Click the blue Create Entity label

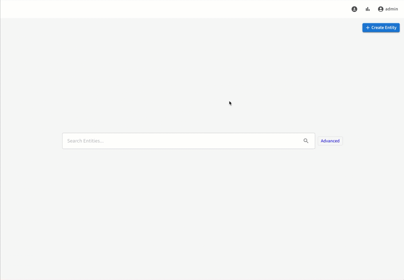[384, 28]
